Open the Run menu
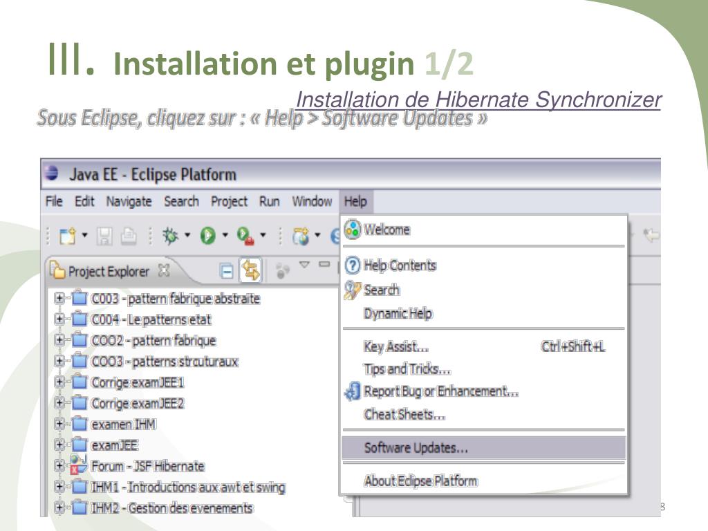 click(x=269, y=201)
